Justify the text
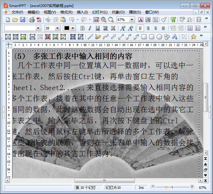 [163, 28]
